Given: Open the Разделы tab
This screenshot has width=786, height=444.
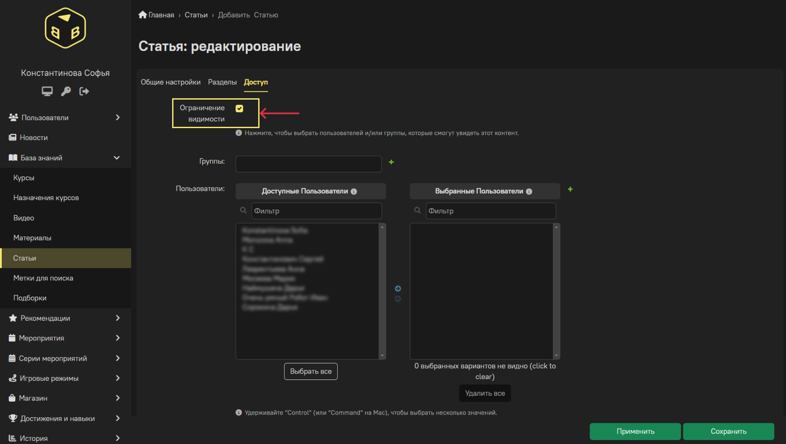Looking at the screenshot, I should pyautogui.click(x=222, y=82).
